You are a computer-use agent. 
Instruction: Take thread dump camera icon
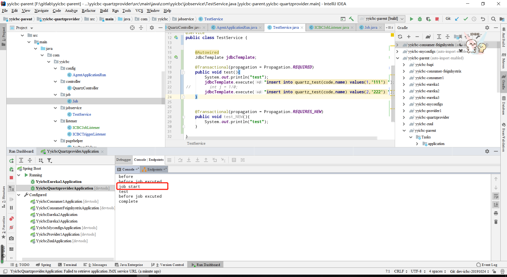(11, 238)
